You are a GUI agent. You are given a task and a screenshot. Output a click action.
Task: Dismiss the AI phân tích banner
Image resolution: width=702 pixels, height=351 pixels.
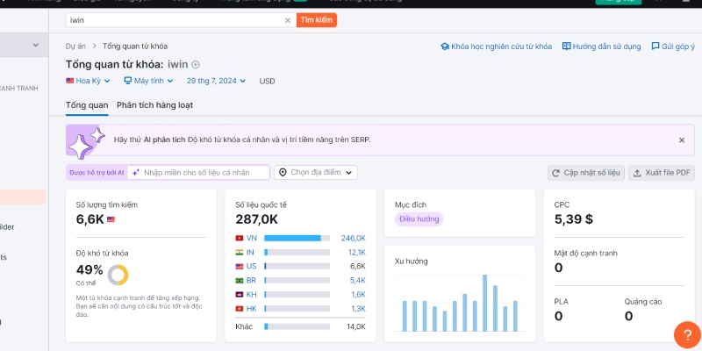tap(682, 140)
